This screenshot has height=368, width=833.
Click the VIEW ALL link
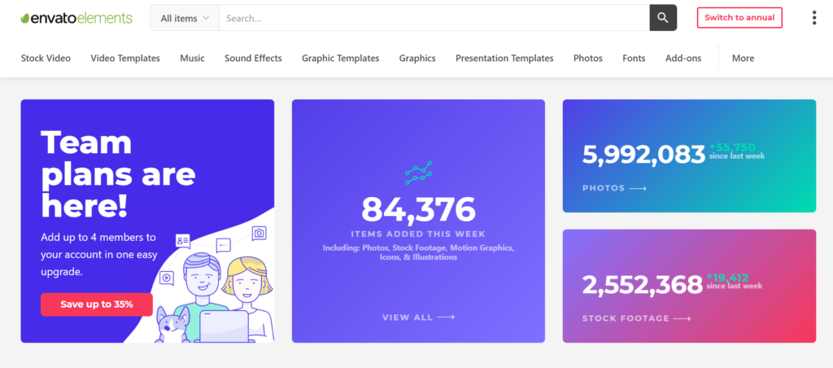click(x=419, y=318)
